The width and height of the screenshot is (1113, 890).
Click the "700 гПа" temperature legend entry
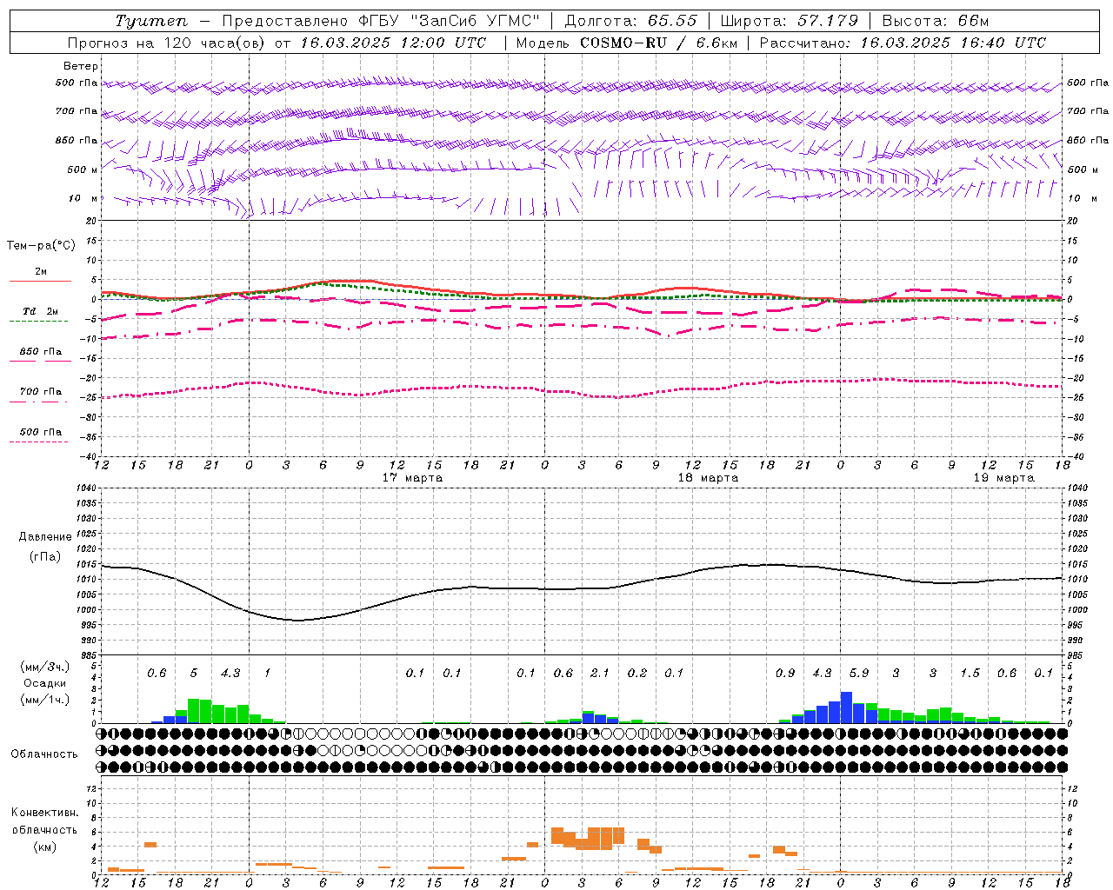[x=40, y=392]
